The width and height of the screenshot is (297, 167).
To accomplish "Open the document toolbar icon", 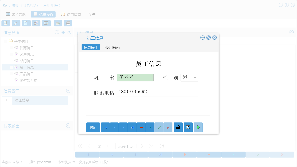I will pyautogui.click(x=26, y=23).
